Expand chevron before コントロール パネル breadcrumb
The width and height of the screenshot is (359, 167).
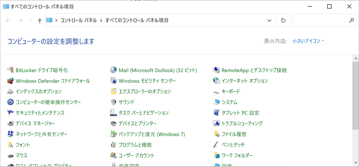pos(56,21)
